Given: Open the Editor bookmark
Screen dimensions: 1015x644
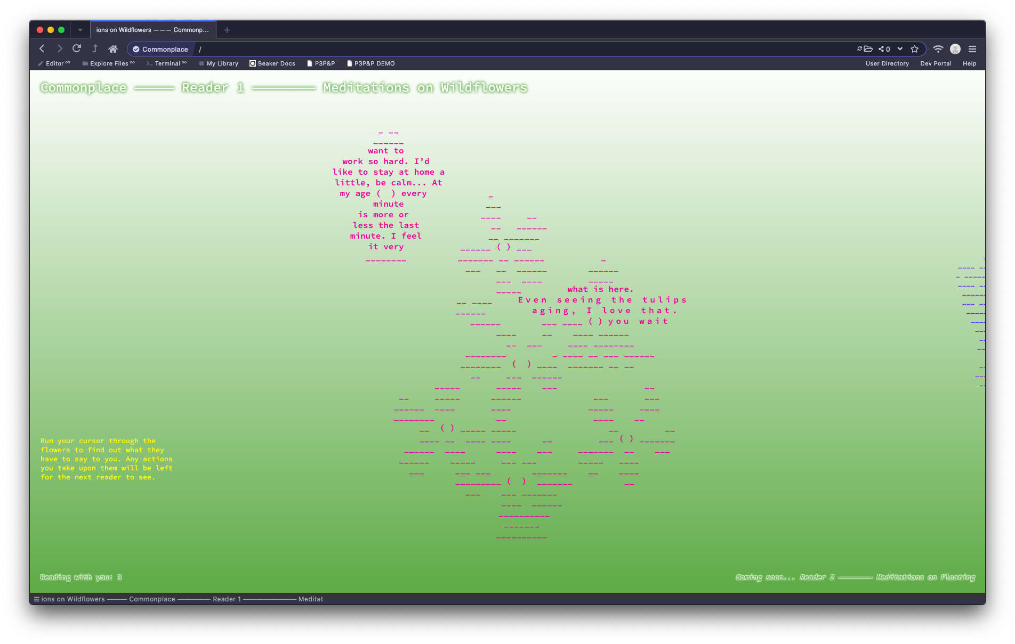Looking at the screenshot, I should click(54, 63).
